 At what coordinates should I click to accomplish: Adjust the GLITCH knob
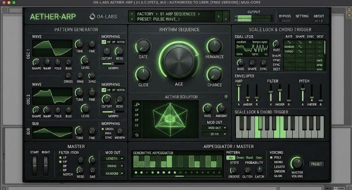coord(247,170)
